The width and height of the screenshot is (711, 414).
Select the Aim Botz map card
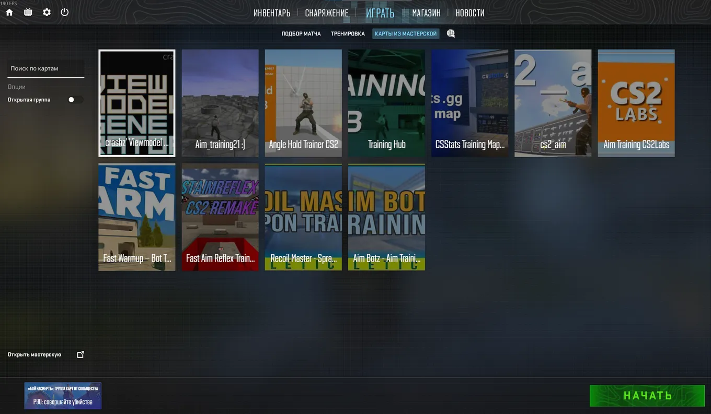(x=387, y=217)
